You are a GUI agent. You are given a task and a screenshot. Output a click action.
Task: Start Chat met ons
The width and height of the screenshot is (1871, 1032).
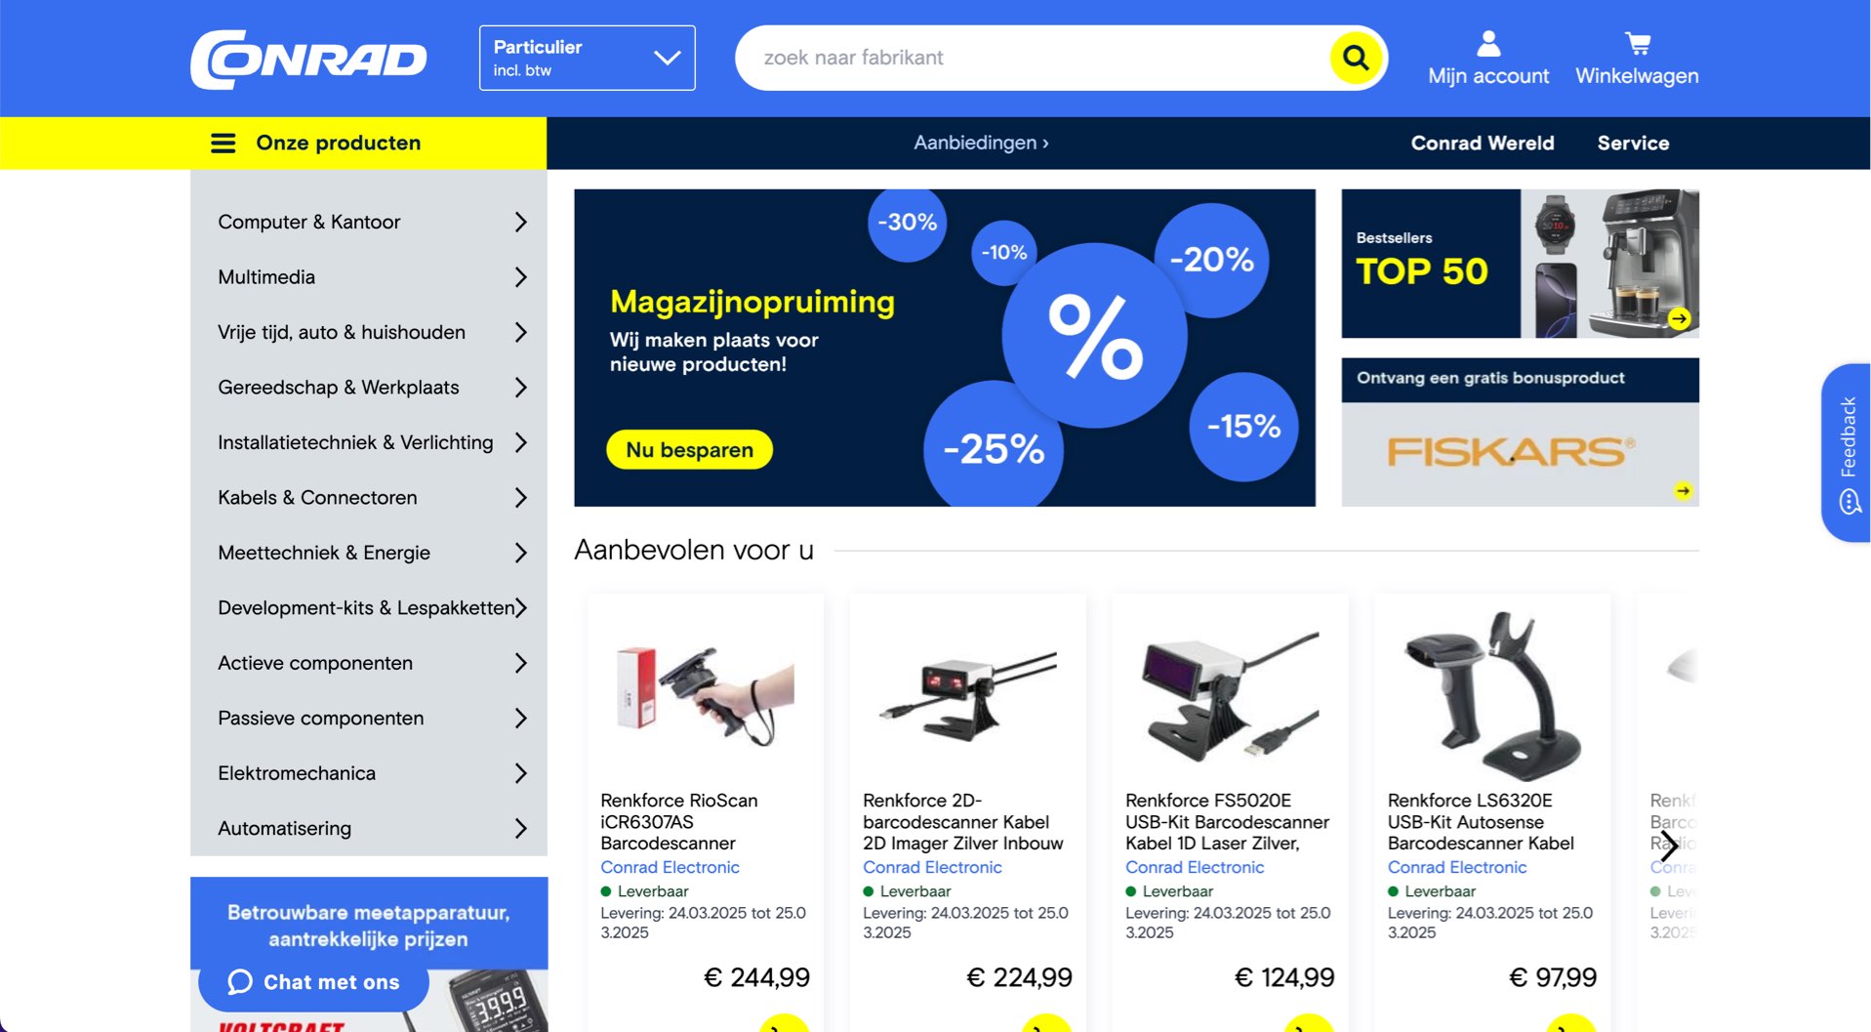coord(313,982)
